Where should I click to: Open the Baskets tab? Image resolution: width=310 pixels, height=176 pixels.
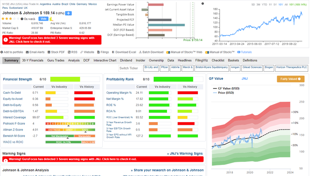pyautogui.click(x=233, y=61)
